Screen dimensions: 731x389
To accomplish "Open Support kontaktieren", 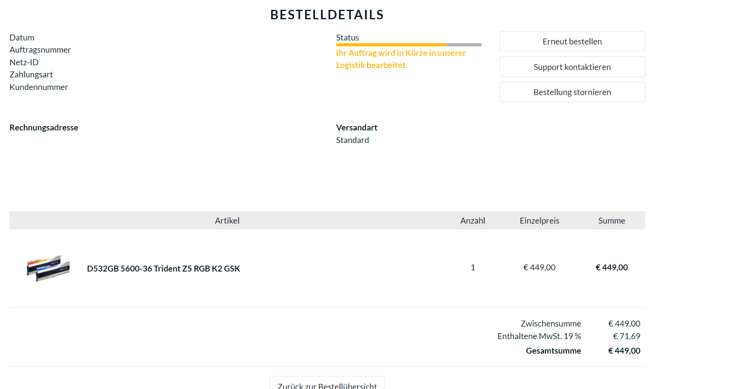I will (572, 67).
